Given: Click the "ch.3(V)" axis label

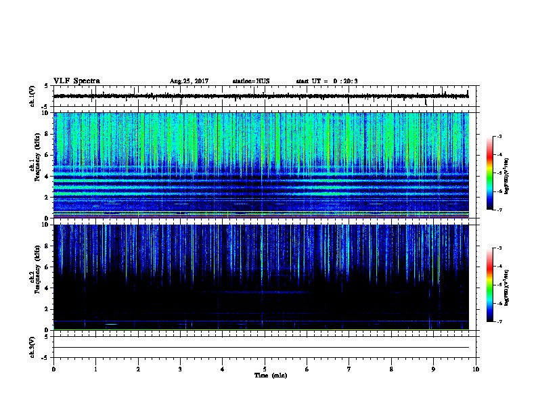Looking at the screenshot, I should [32, 347].
